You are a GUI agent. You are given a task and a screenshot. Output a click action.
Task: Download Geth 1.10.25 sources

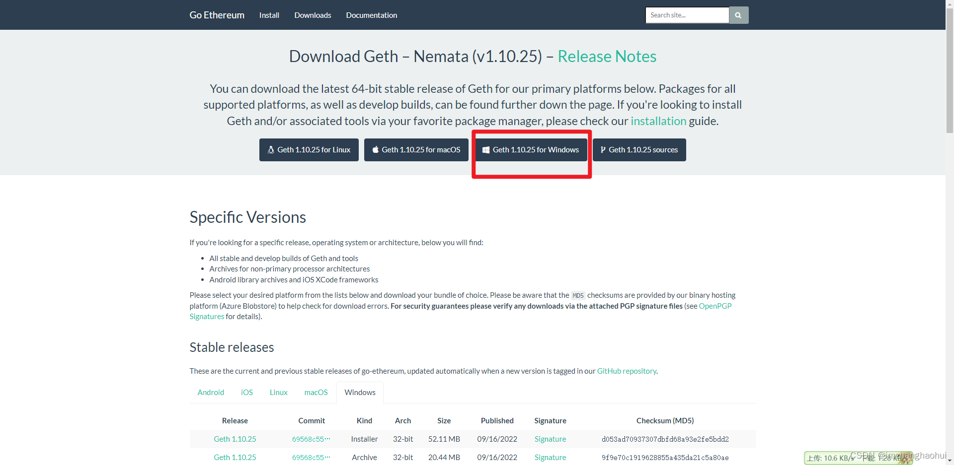(639, 150)
